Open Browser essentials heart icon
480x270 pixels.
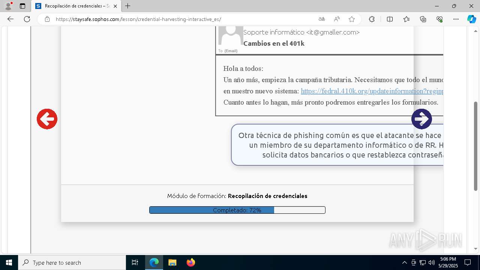[x=439, y=19]
